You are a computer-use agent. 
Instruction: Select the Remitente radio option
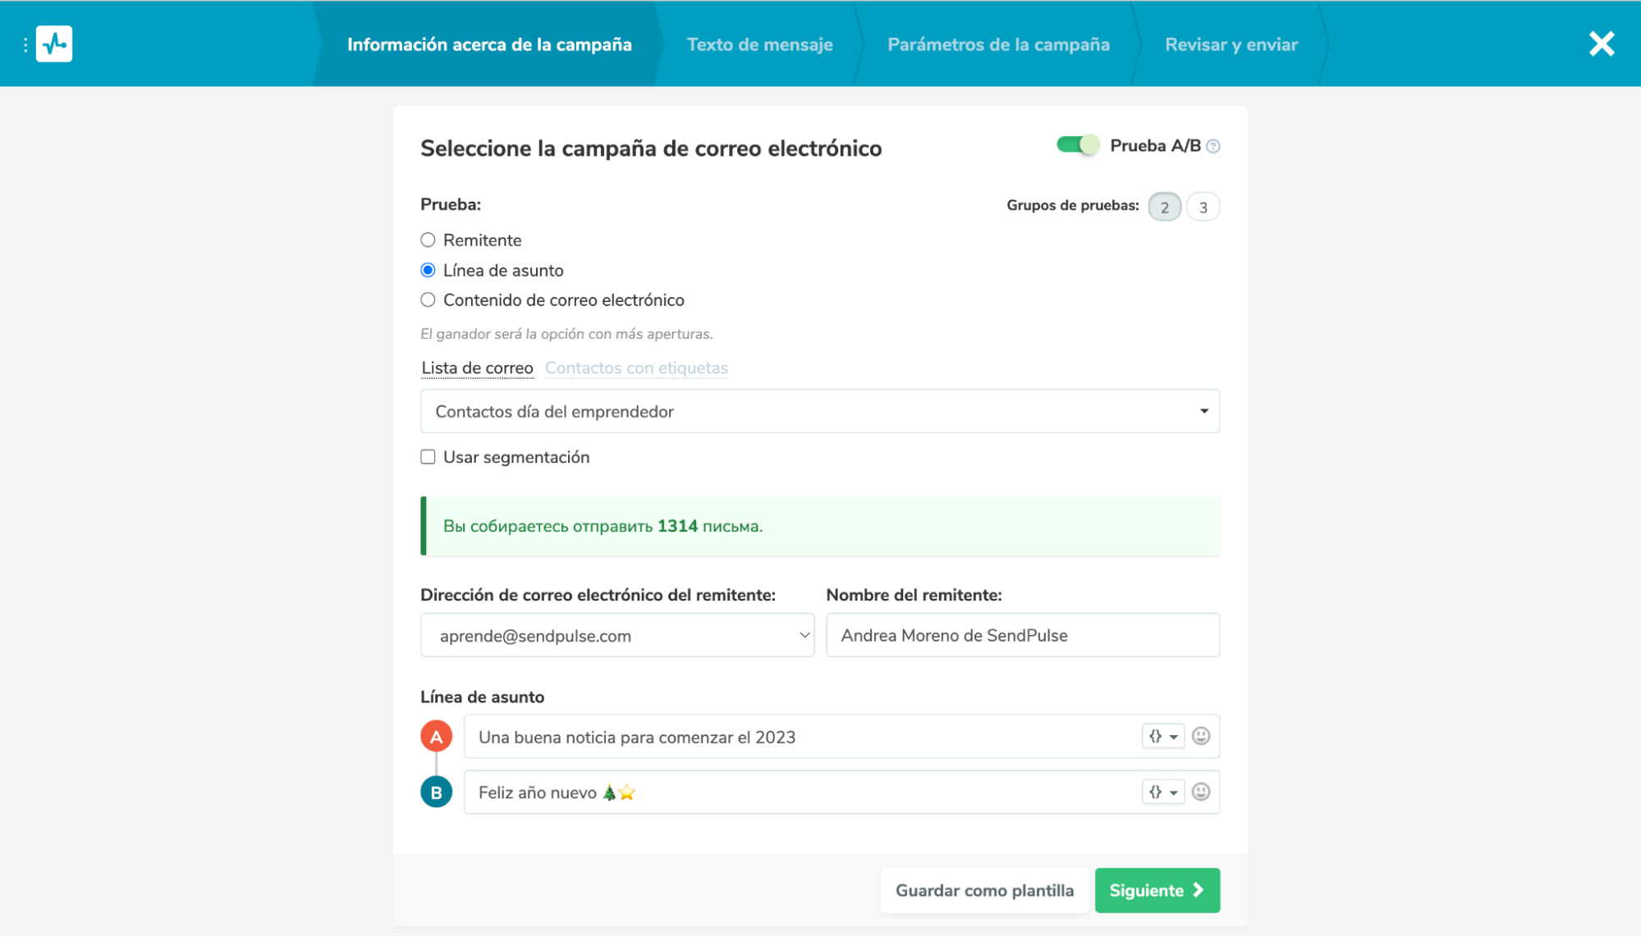428,240
